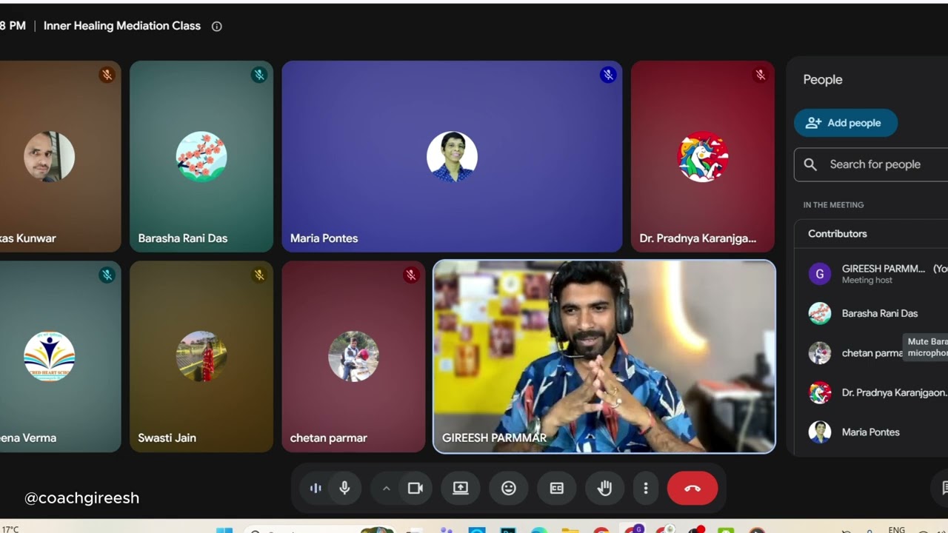Click Maria Pontes's video tile
This screenshot has width=948, height=533.
pos(452,156)
